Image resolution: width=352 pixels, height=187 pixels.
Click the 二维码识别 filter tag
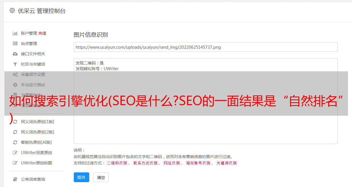tap(117, 163)
